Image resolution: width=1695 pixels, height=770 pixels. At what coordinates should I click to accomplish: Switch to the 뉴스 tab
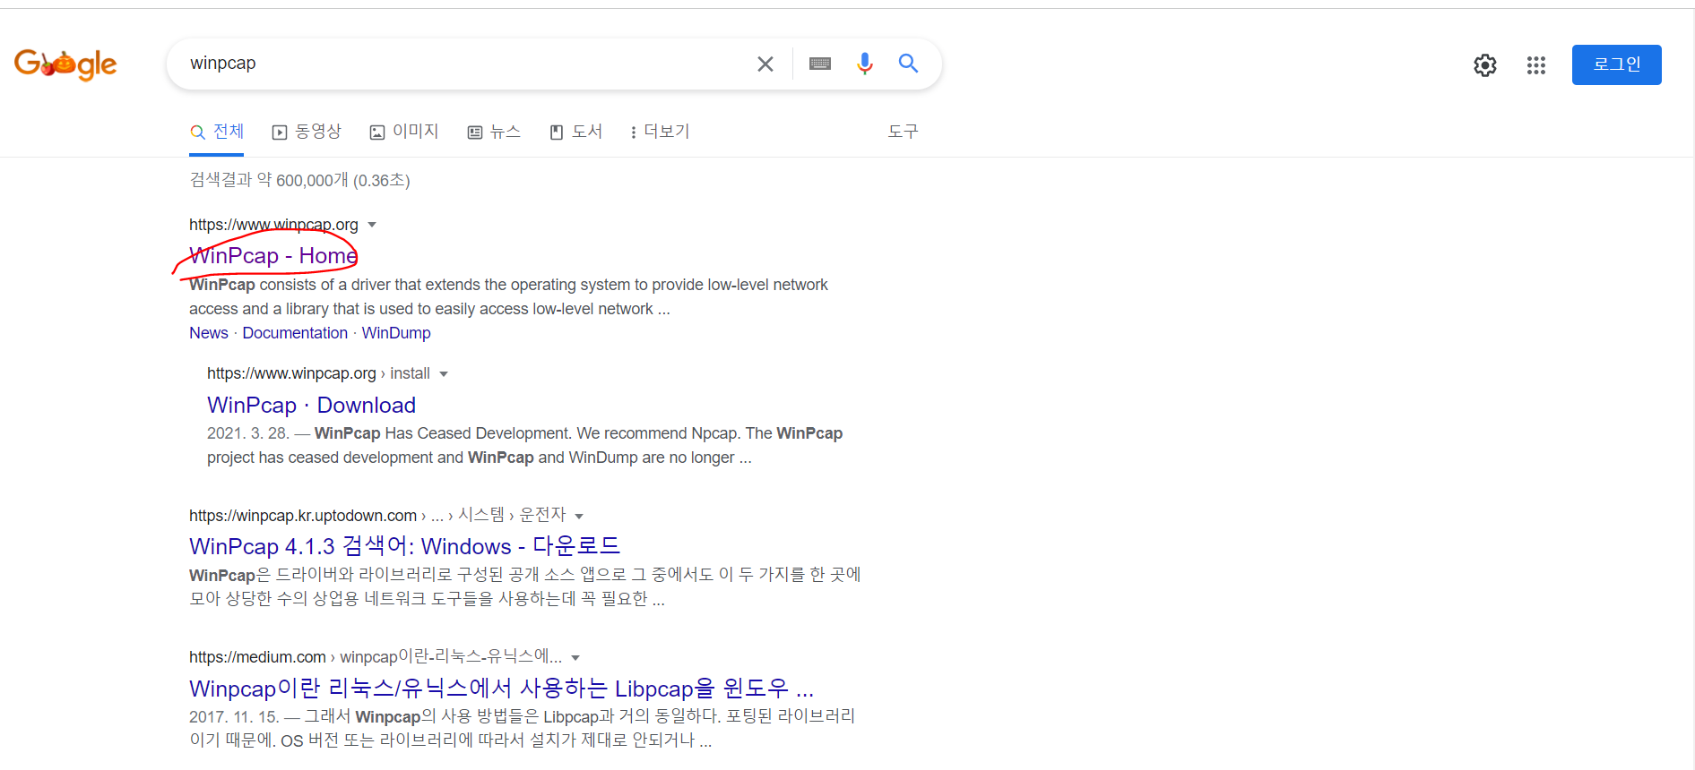tap(494, 132)
